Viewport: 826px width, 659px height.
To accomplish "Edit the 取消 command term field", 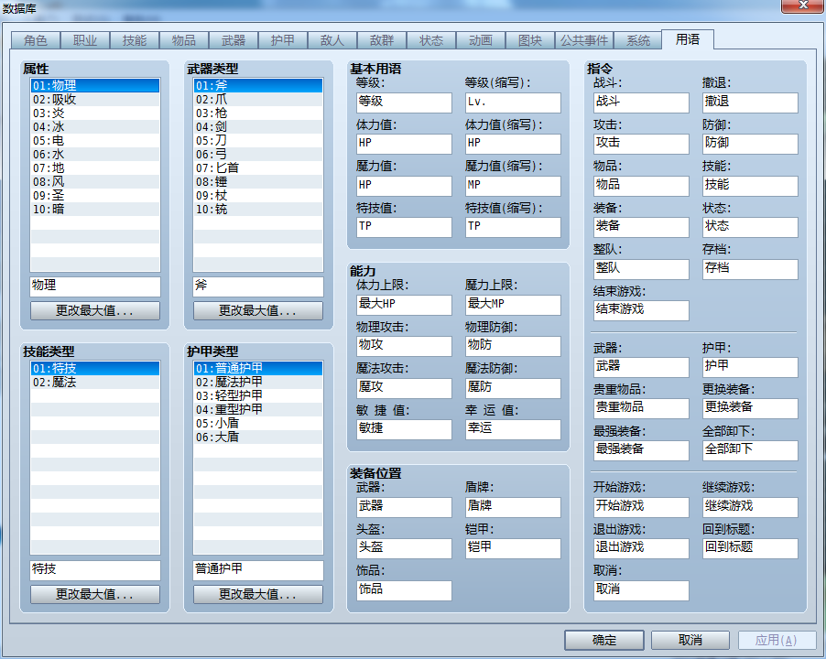I will pos(641,590).
